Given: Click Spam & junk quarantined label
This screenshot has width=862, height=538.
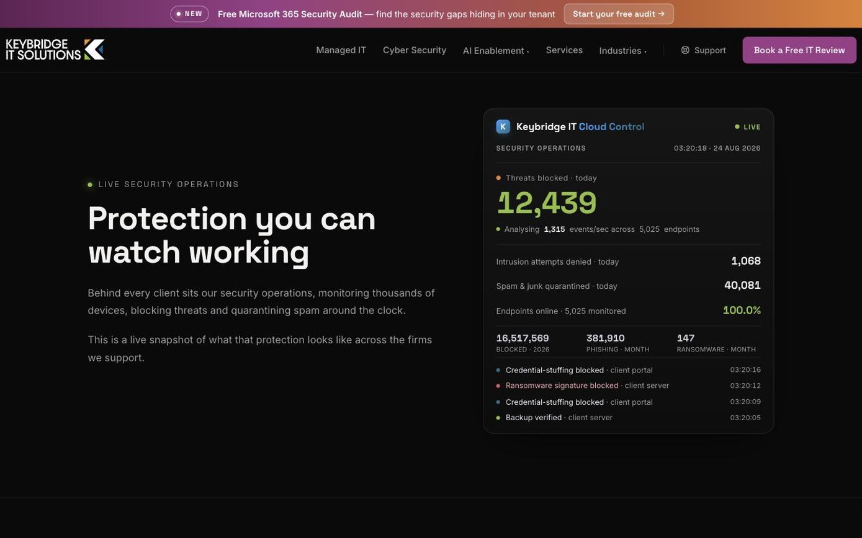Looking at the screenshot, I should (x=557, y=286).
